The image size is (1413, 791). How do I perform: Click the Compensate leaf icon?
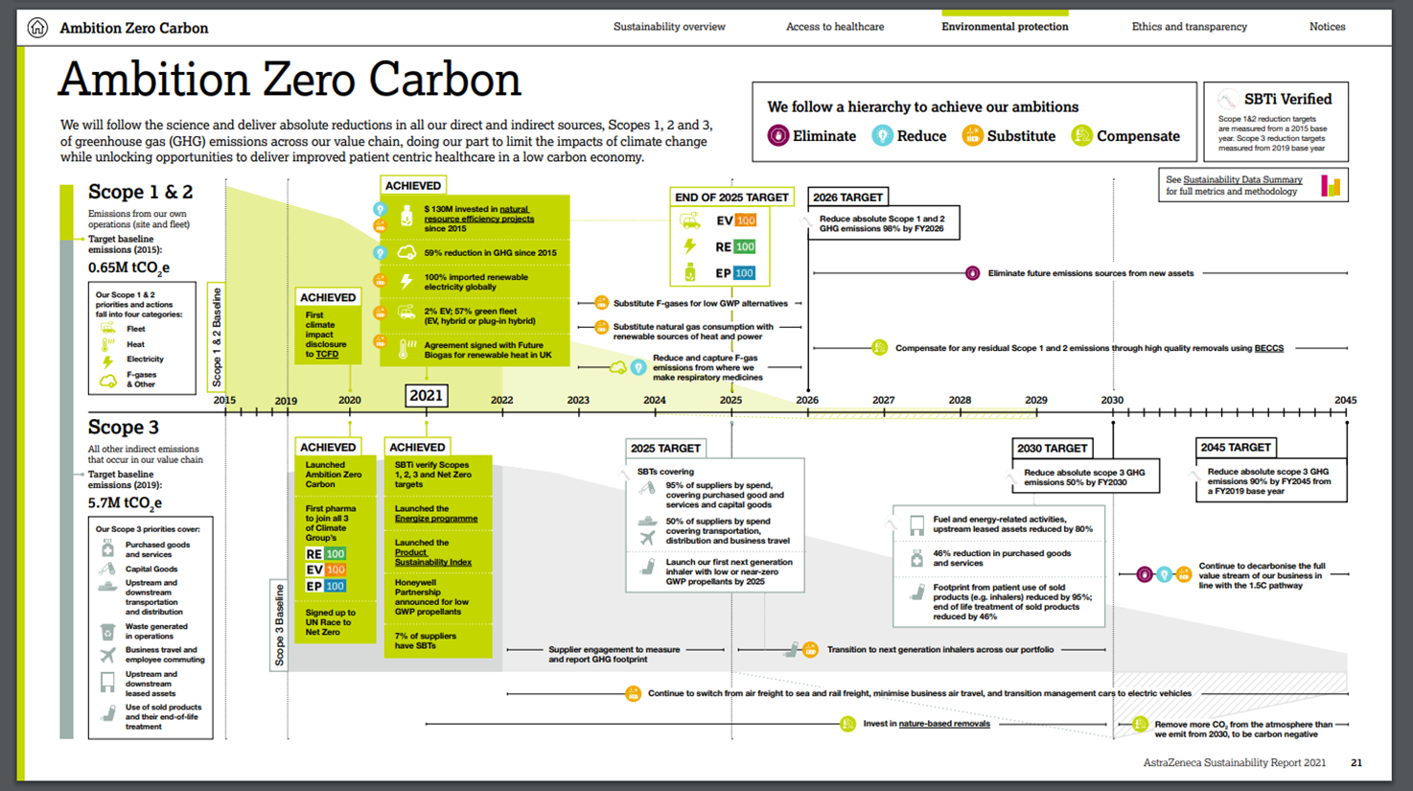point(1082,135)
